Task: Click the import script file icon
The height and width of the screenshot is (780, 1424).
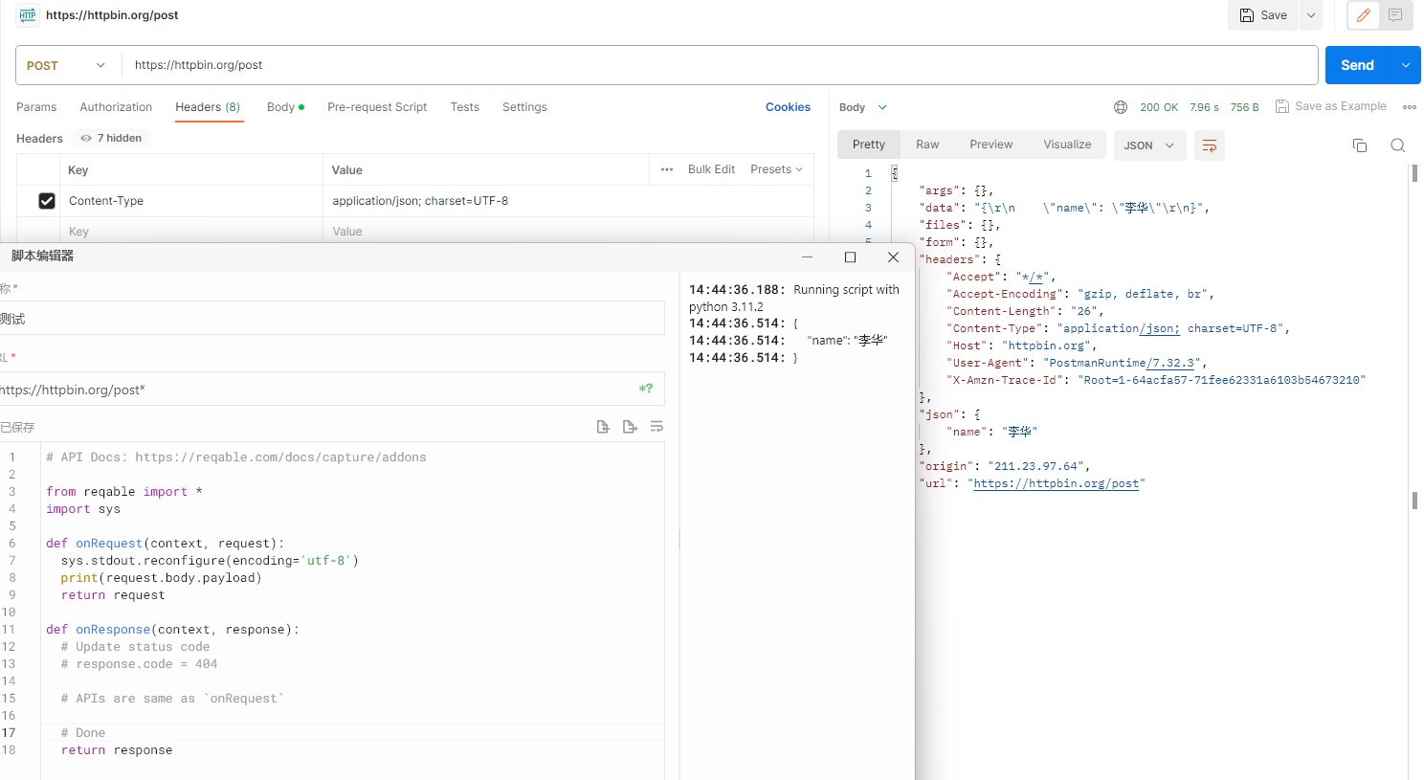Action: click(603, 426)
